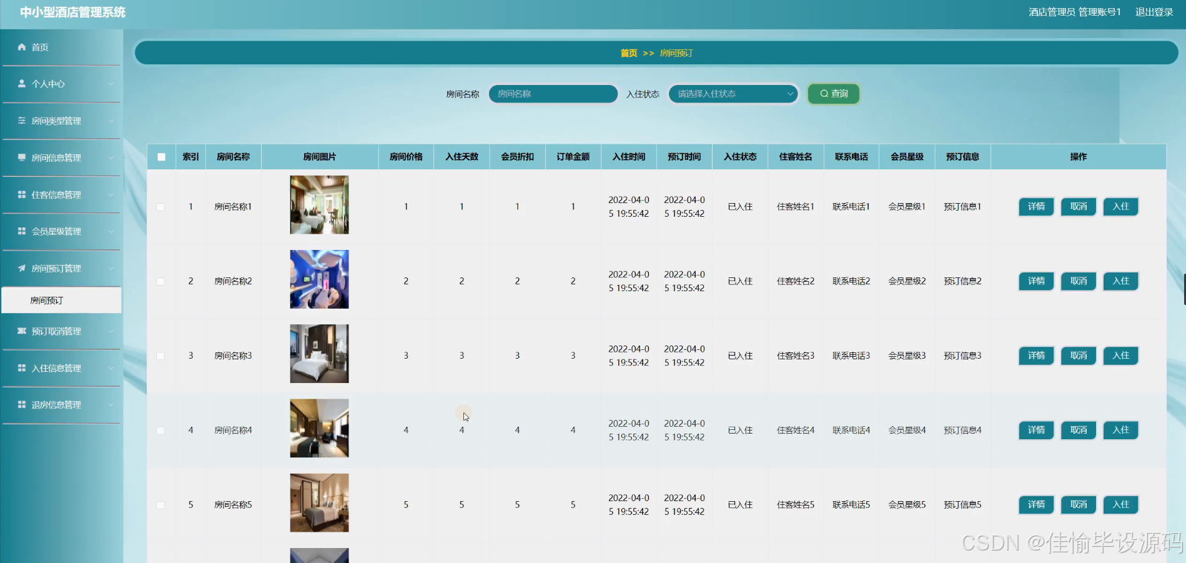Screen dimensions: 1186x563
Task: Click the 住客信息管理 grid icon
Action: 22,194
